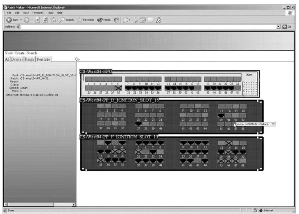
Task: Click the Speed 100M value text
Action: tap(24, 88)
